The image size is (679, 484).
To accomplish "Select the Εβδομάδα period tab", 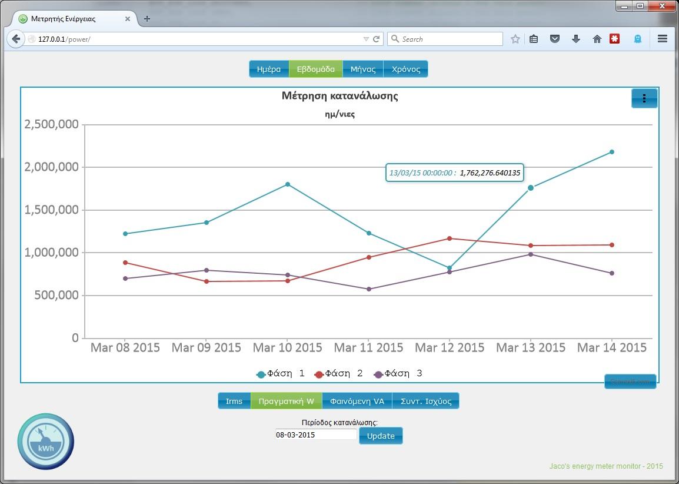I will point(316,69).
